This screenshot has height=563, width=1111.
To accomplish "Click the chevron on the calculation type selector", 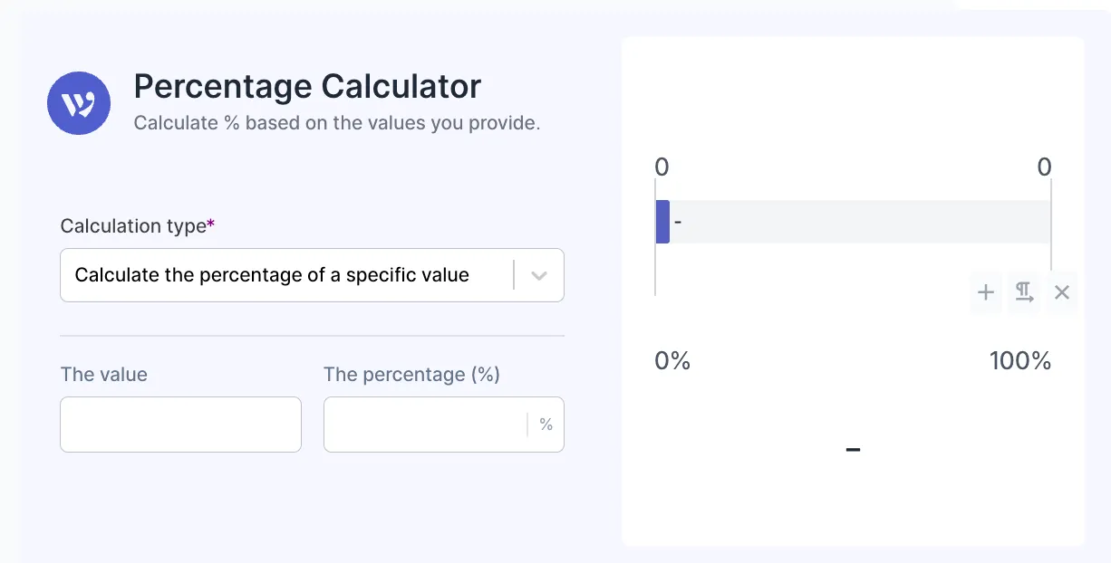I will coord(537,274).
